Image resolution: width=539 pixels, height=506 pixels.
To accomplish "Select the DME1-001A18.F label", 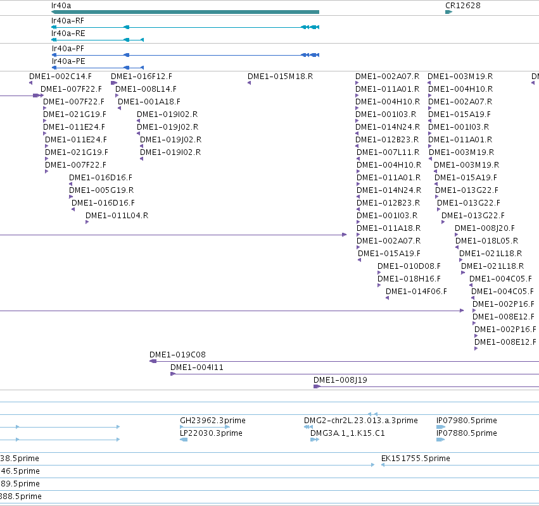I will coord(149,102).
